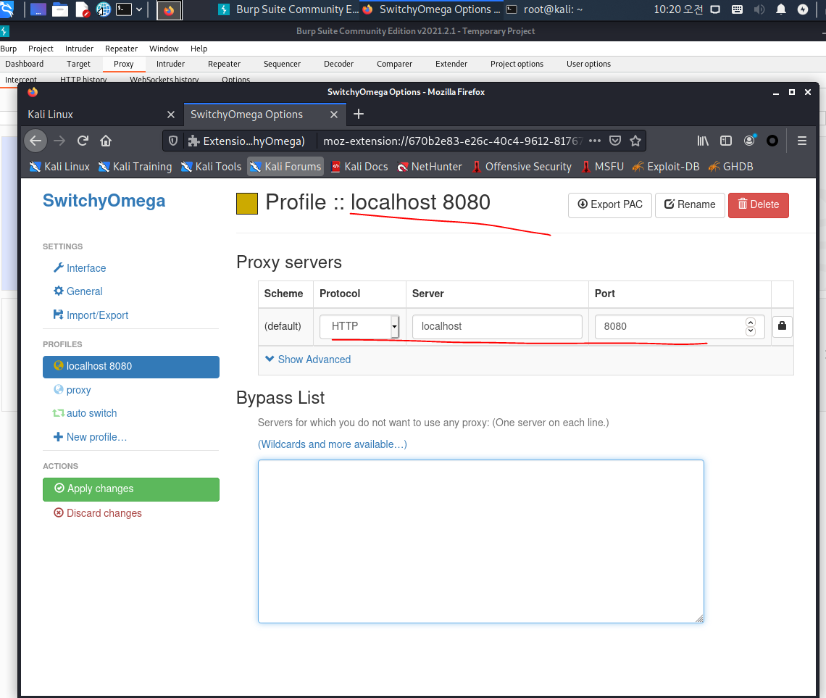Click the volume speaker icon in tray
Viewport: 826px width, 698px height.
[x=759, y=9]
